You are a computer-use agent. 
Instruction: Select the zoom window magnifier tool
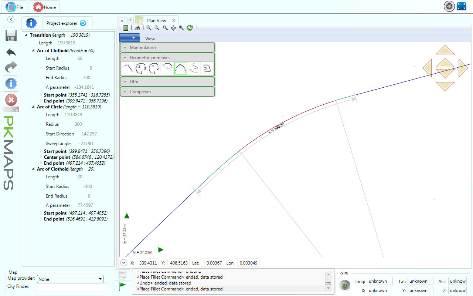(165, 28)
